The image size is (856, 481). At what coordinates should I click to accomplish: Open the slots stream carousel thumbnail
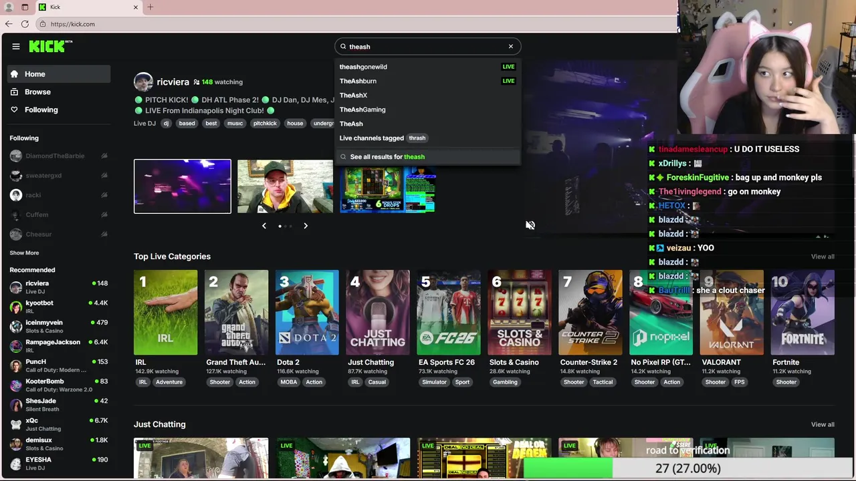coord(388,189)
